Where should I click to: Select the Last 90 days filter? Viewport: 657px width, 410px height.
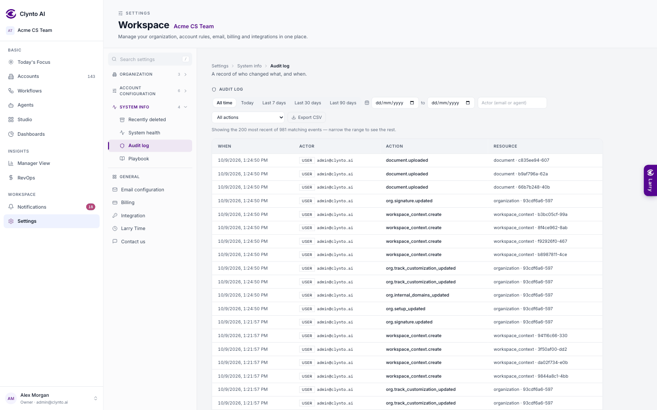pos(343,103)
